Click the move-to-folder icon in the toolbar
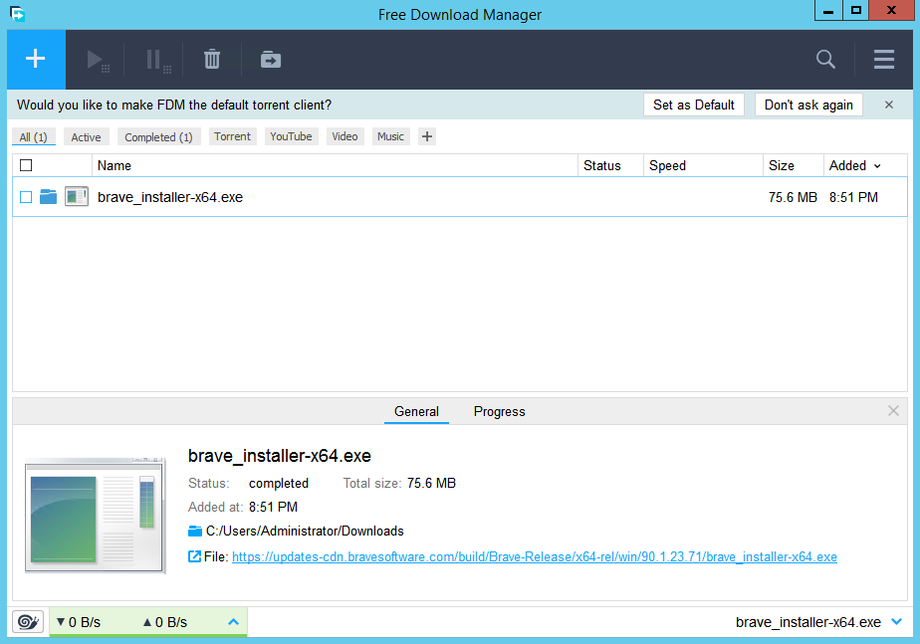 click(271, 60)
